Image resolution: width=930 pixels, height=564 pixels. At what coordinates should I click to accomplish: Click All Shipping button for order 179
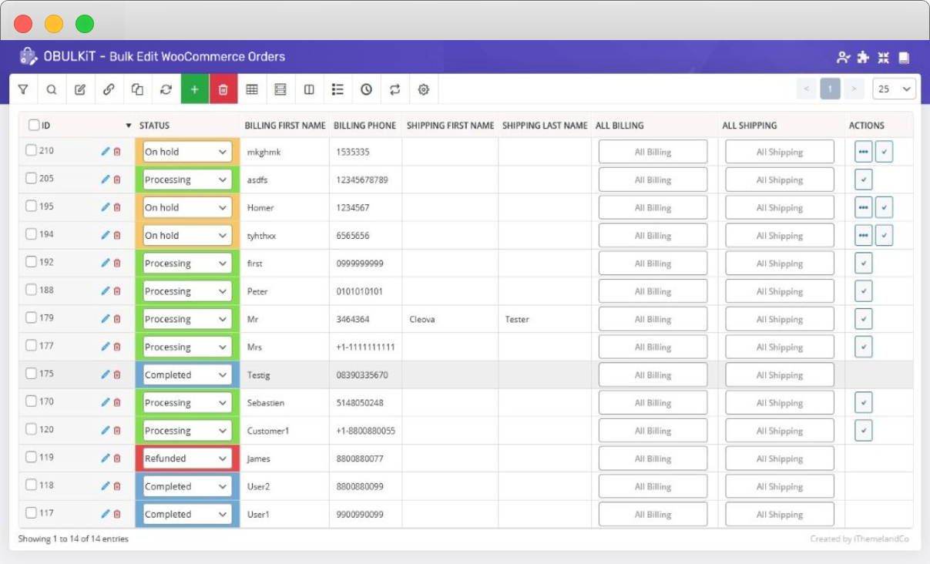(x=779, y=319)
